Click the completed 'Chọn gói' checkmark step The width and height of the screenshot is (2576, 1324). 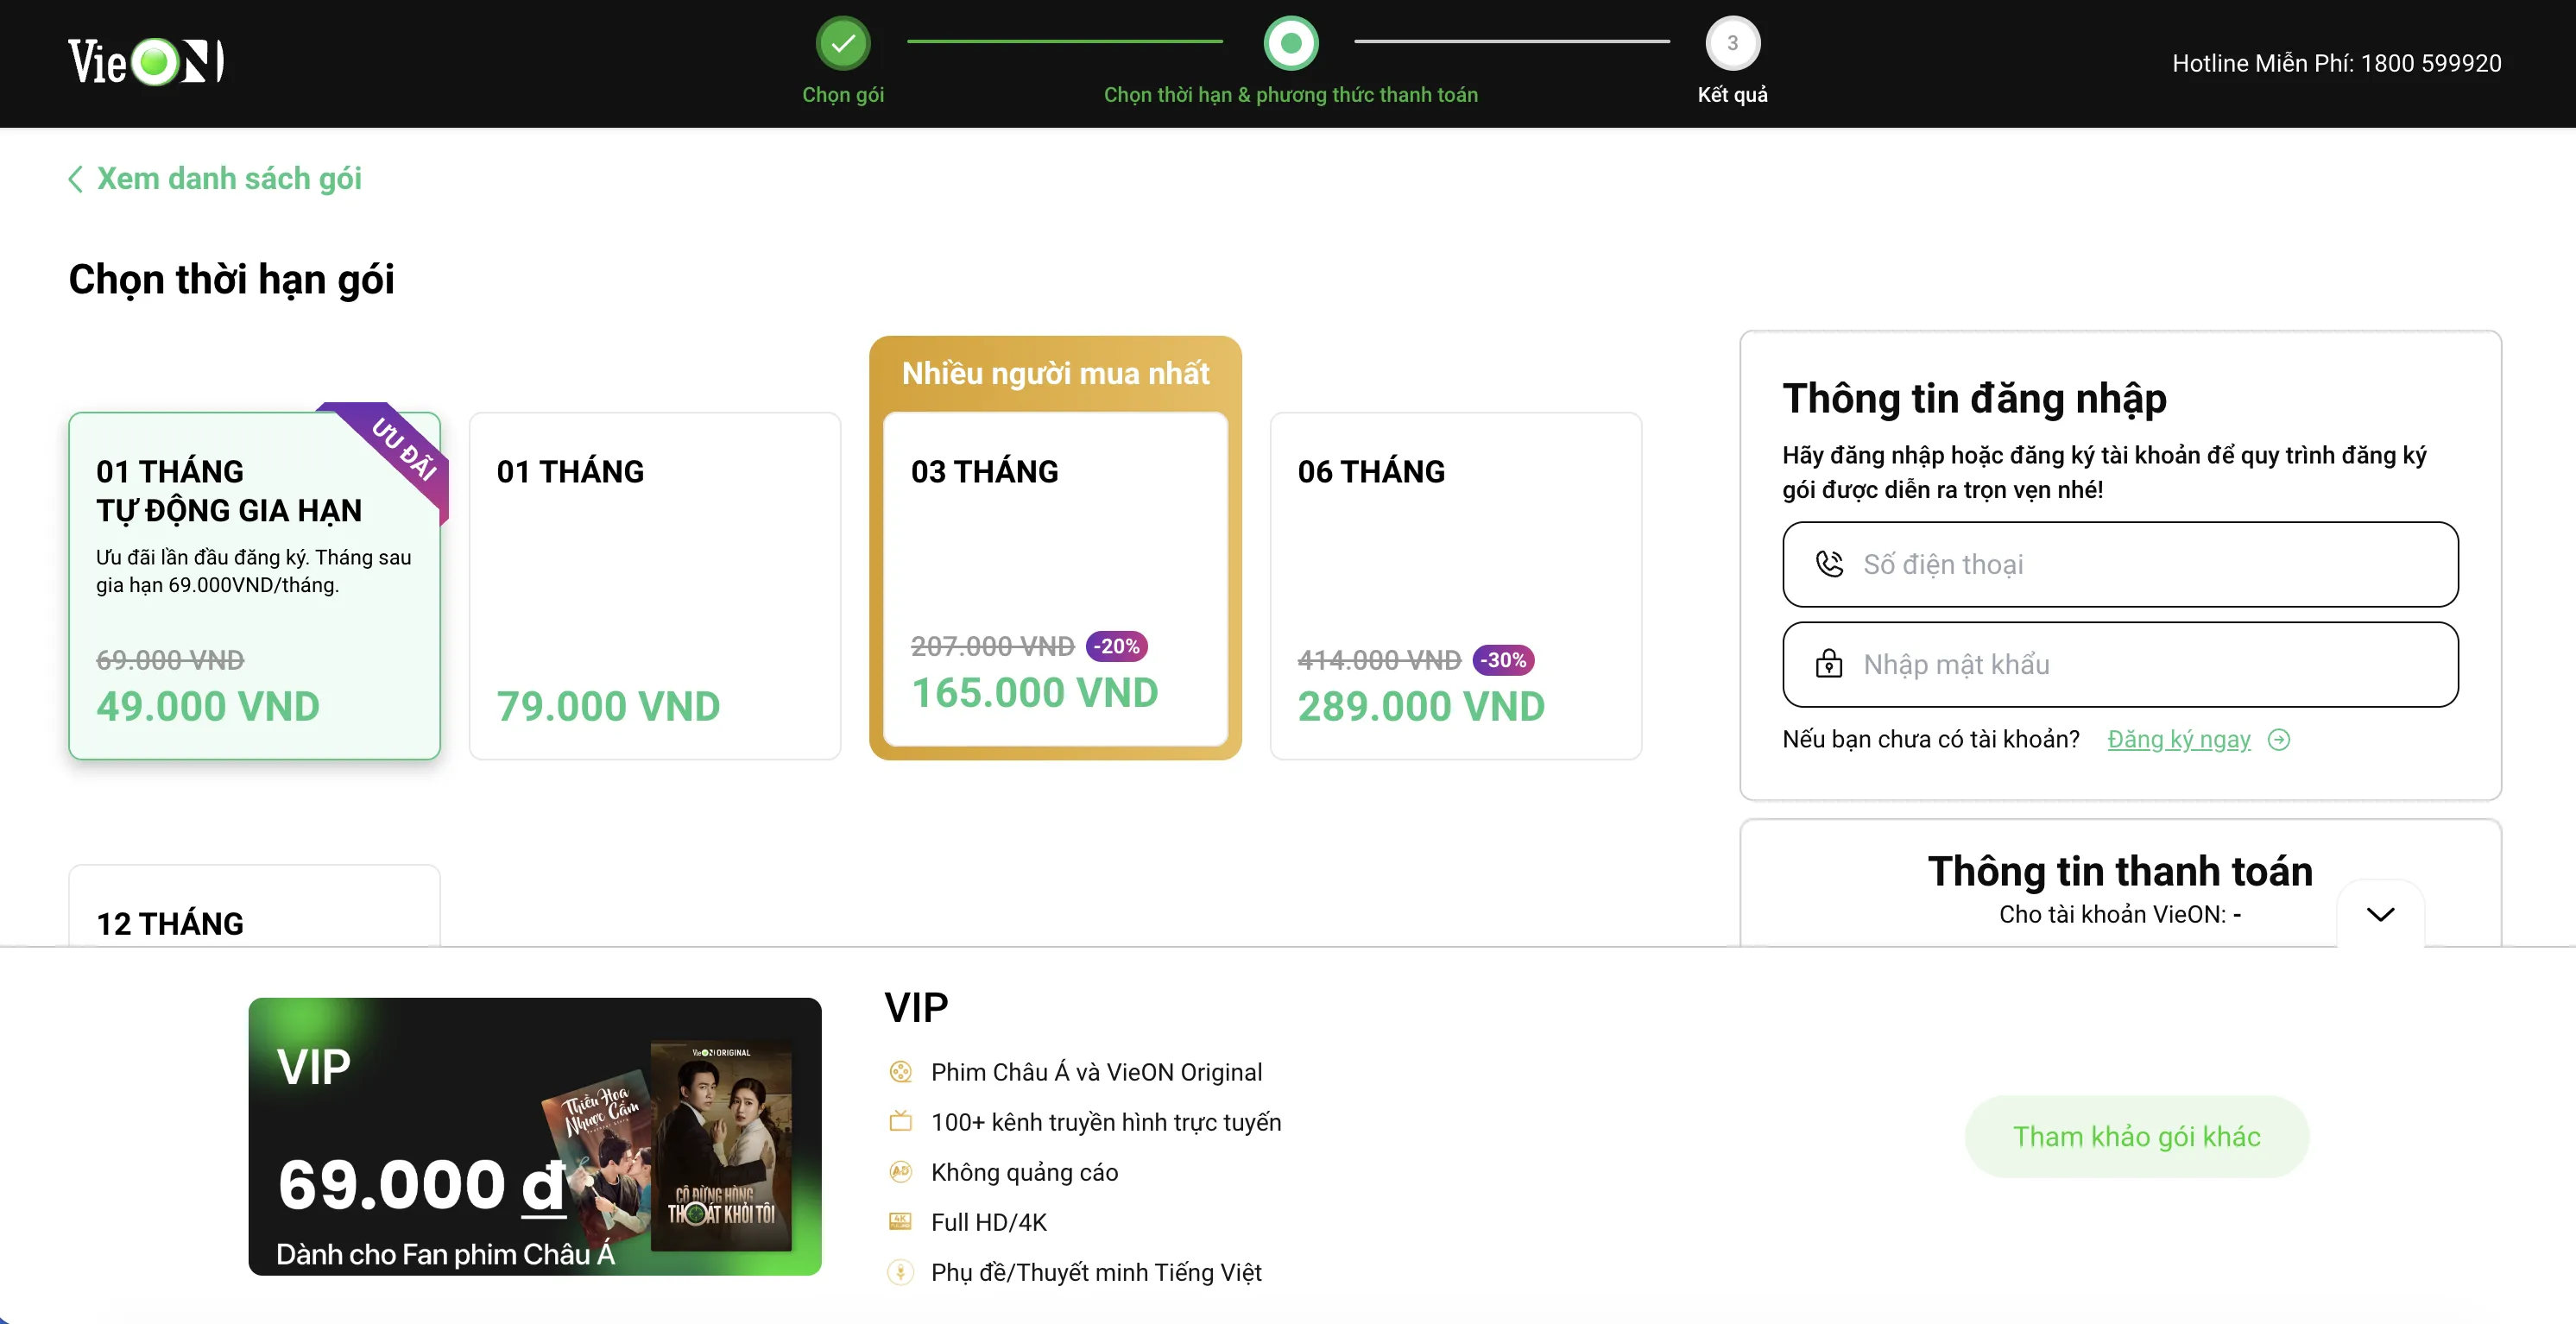(x=843, y=43)
